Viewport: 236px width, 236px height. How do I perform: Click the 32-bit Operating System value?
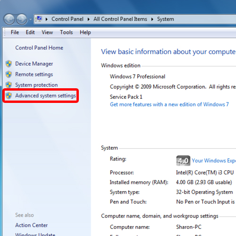pyautogui.click(x=204, y=192)
